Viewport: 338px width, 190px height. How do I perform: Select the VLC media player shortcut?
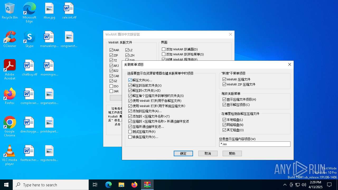[x=10, y=155]
